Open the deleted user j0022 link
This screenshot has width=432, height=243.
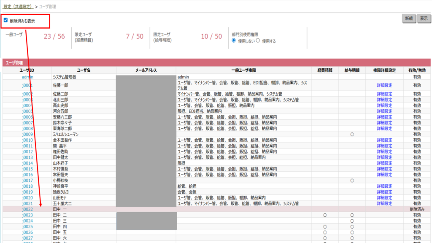coord(27,209)
